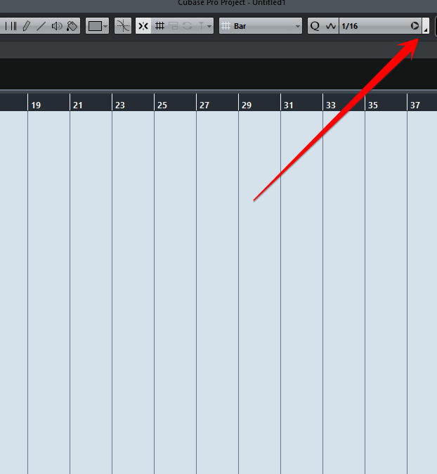Image resolution: width=437 pixels, height=474 pixels.
Task: Click the Iterative Quantize Q icon
Action: click(315, 26)
